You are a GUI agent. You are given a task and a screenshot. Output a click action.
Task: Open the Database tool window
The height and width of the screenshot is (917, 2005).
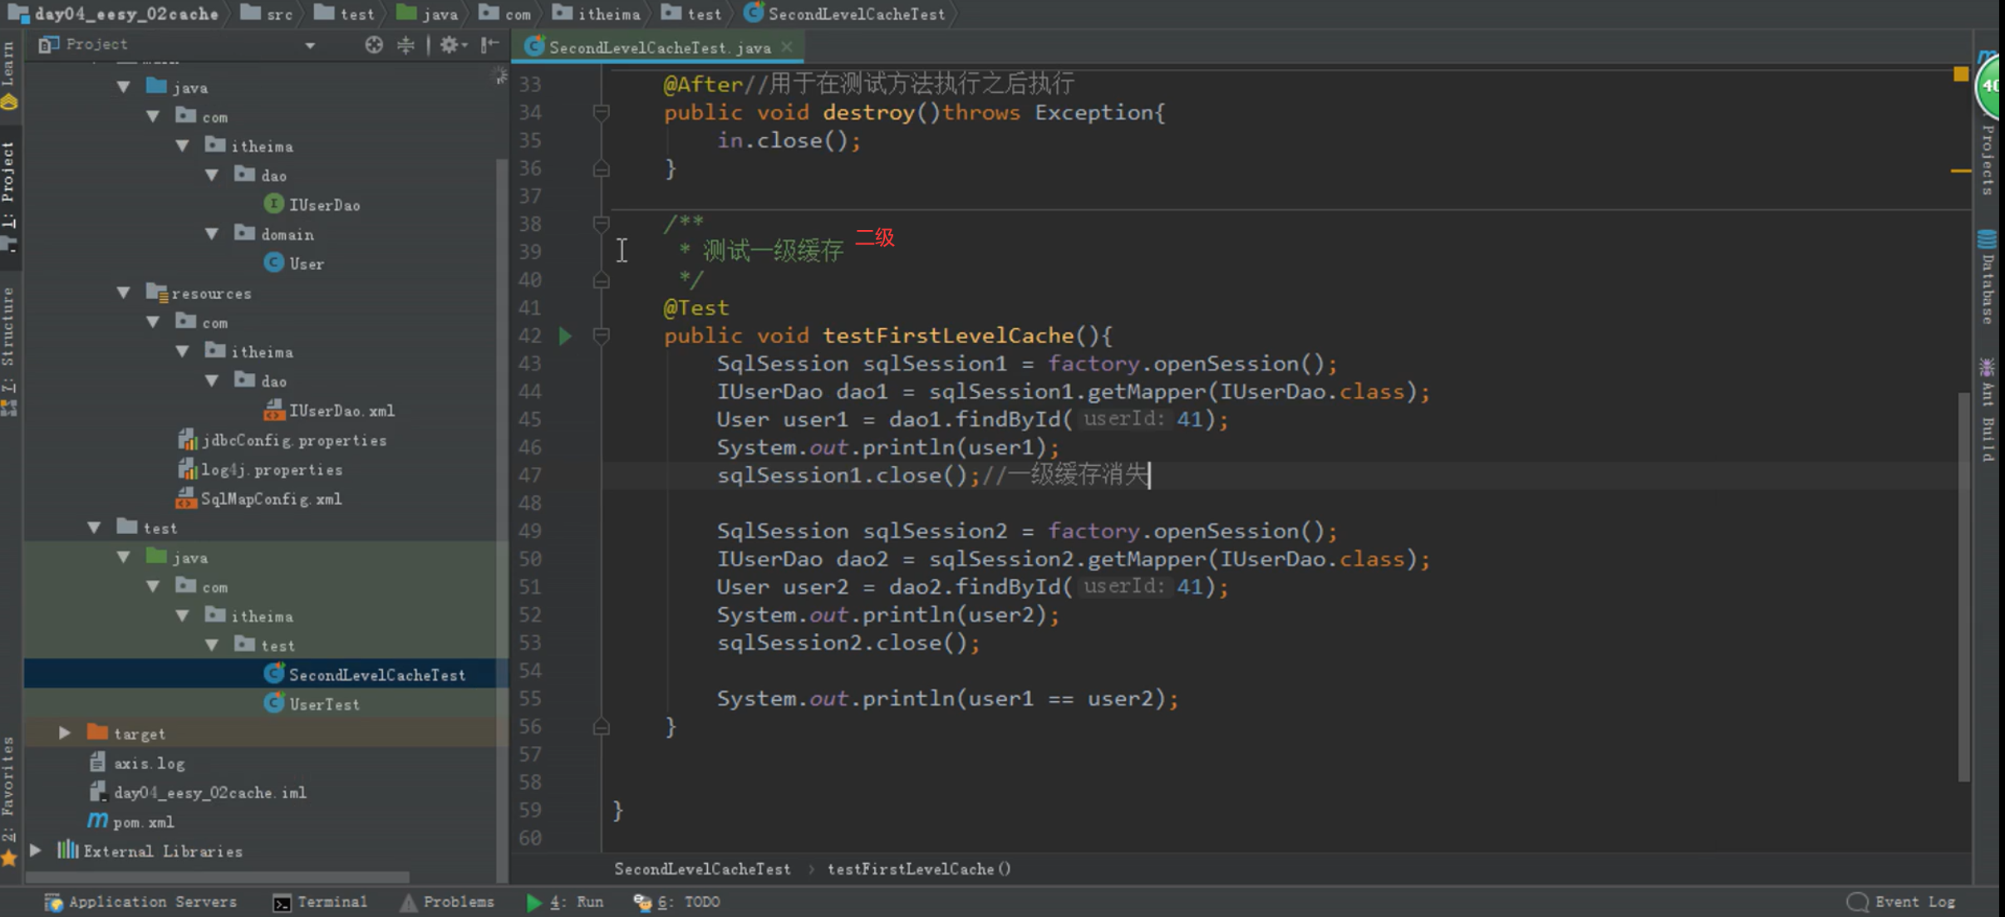pyautogui.click(x=1988, y=277)
